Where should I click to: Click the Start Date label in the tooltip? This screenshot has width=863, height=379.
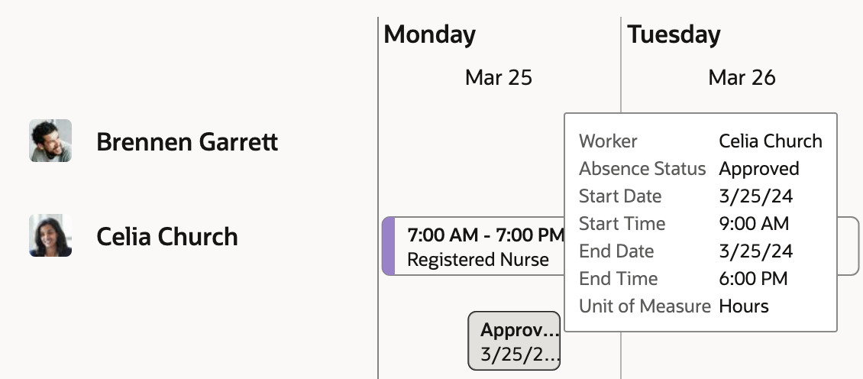620,196
